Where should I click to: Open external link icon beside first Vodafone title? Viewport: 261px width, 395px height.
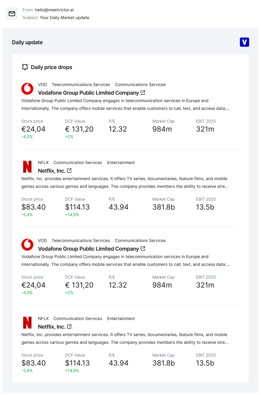pos(143,93)
